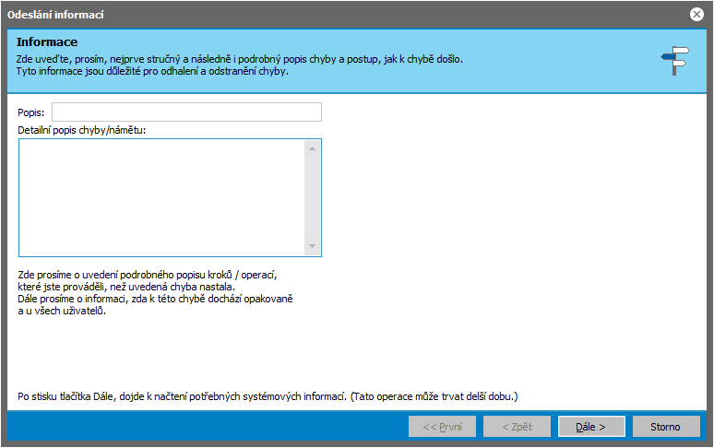Screen dimensions: 714x448
Task: Click the text line 'a u všech uživatelů.'
Action: pos(62,311)
